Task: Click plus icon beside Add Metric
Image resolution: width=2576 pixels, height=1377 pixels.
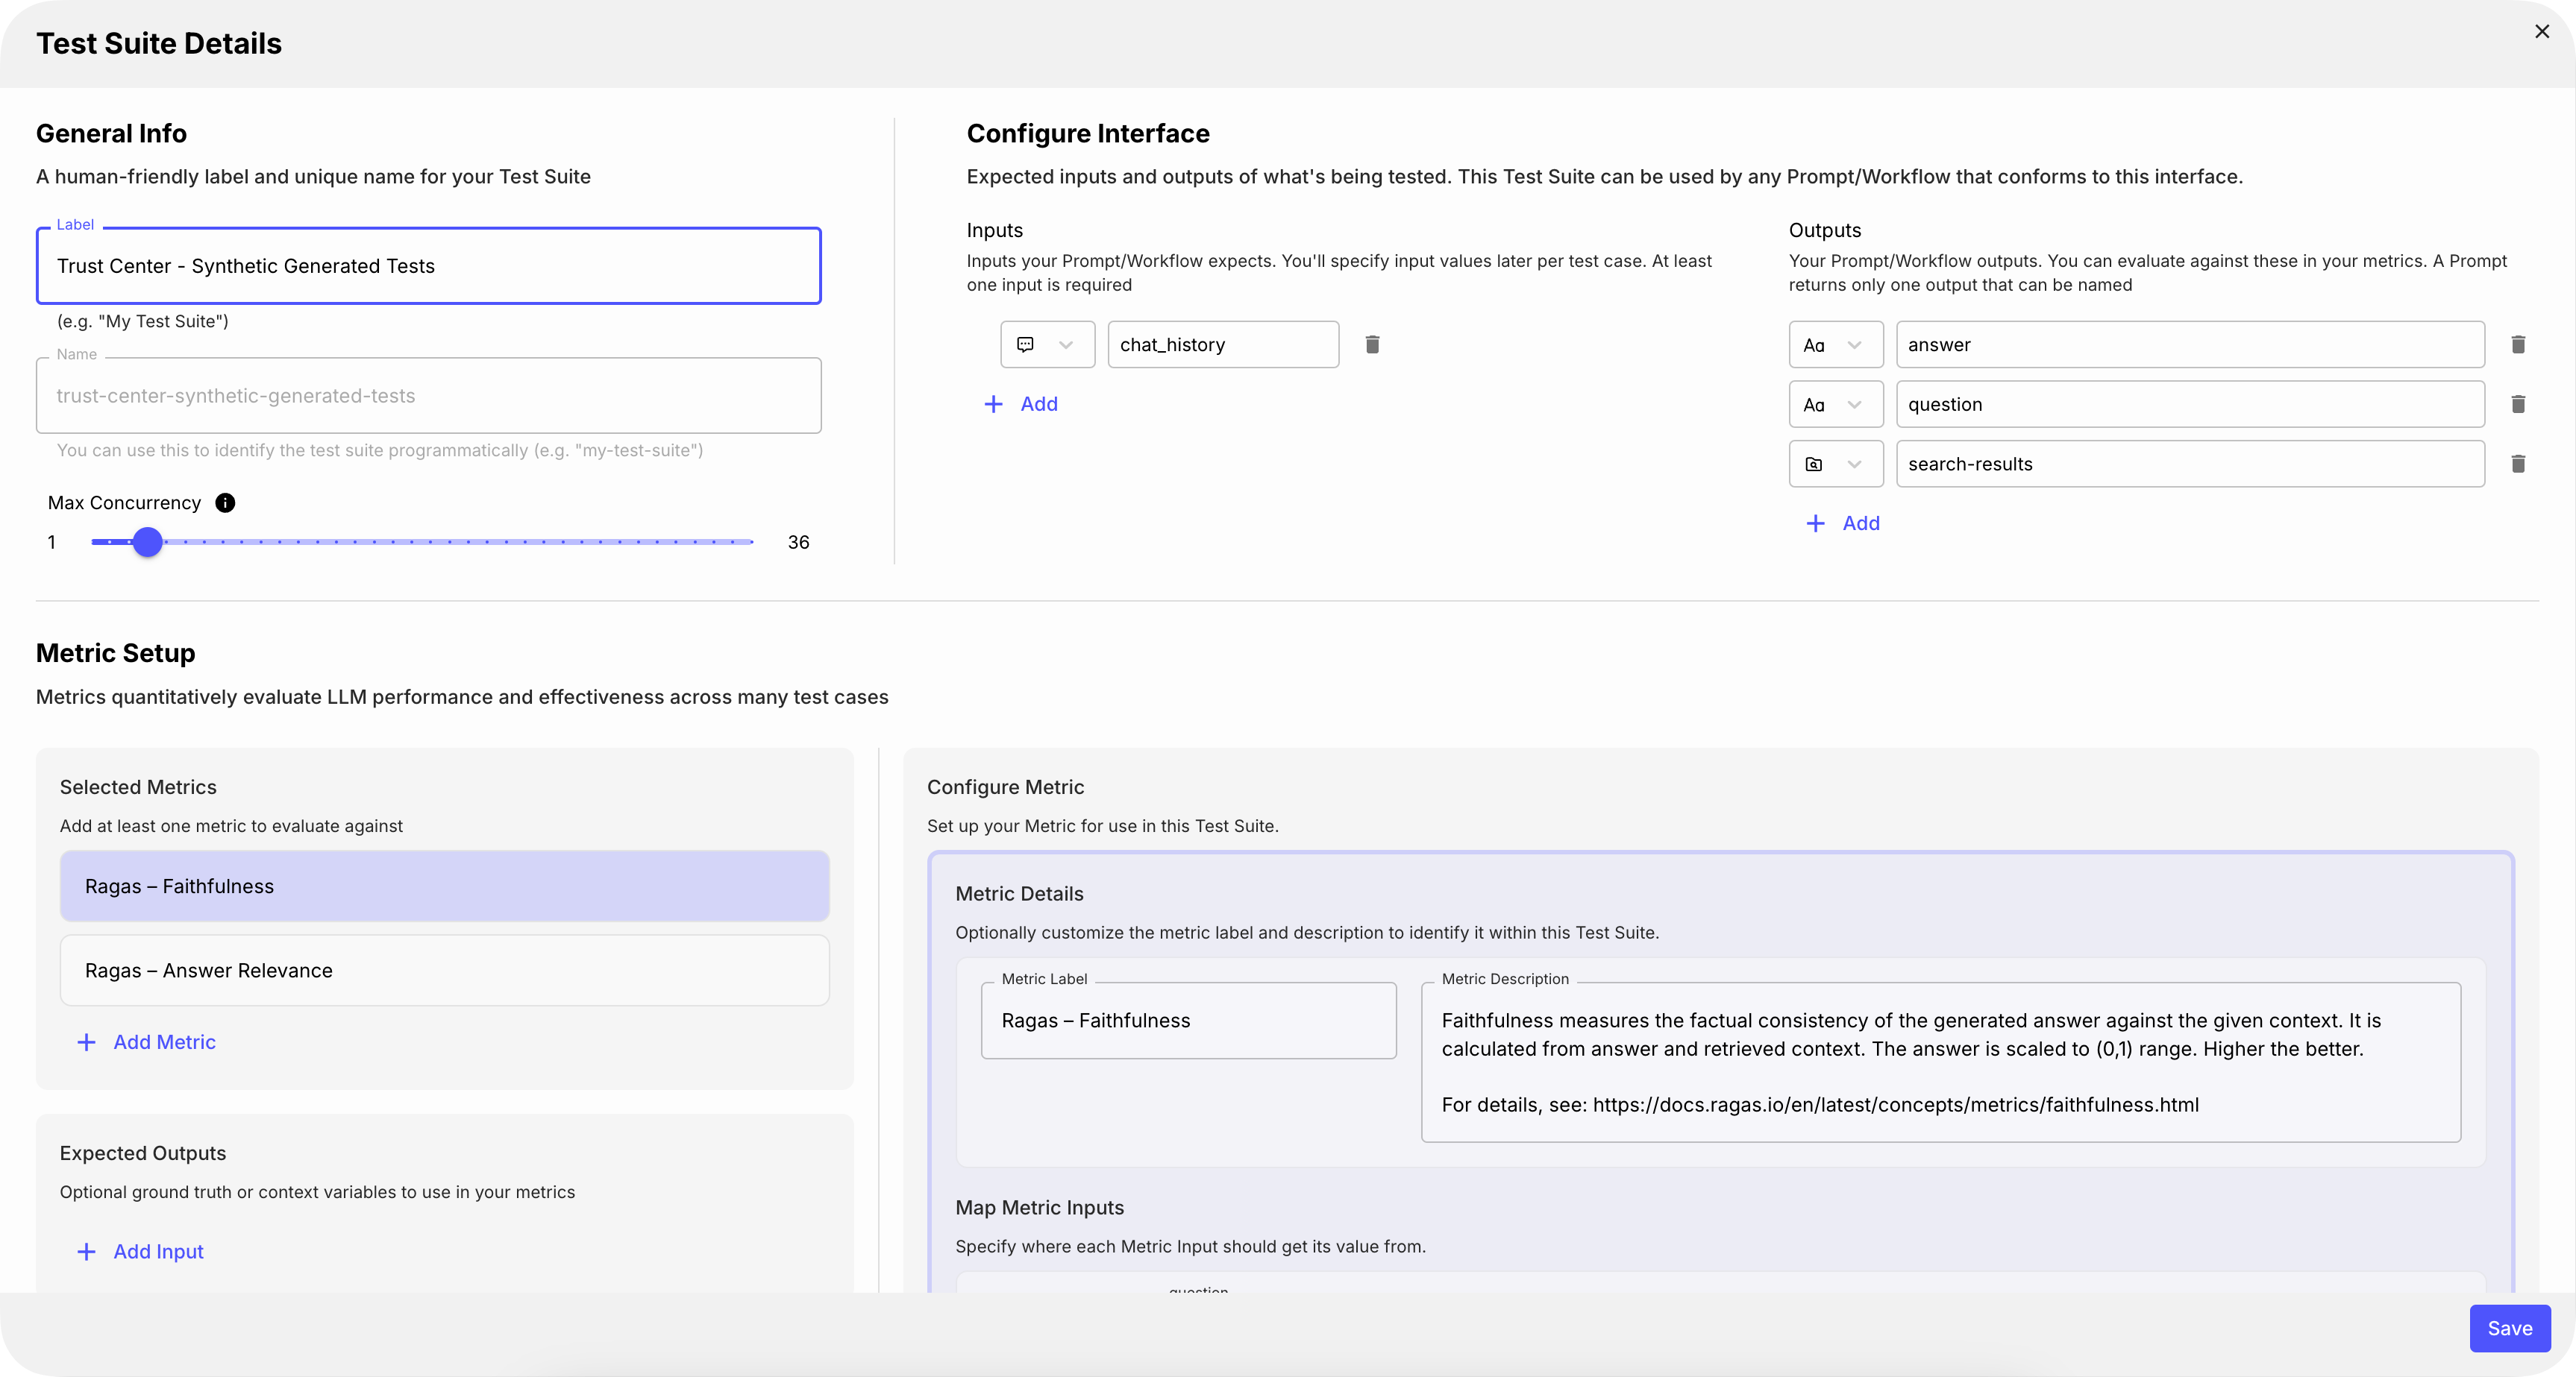Action: (87, 1042)
